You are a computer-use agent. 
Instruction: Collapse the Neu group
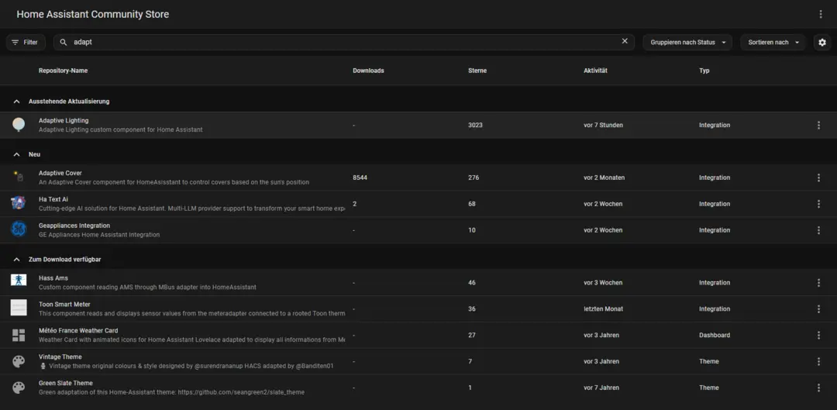[x=16, y=154]
